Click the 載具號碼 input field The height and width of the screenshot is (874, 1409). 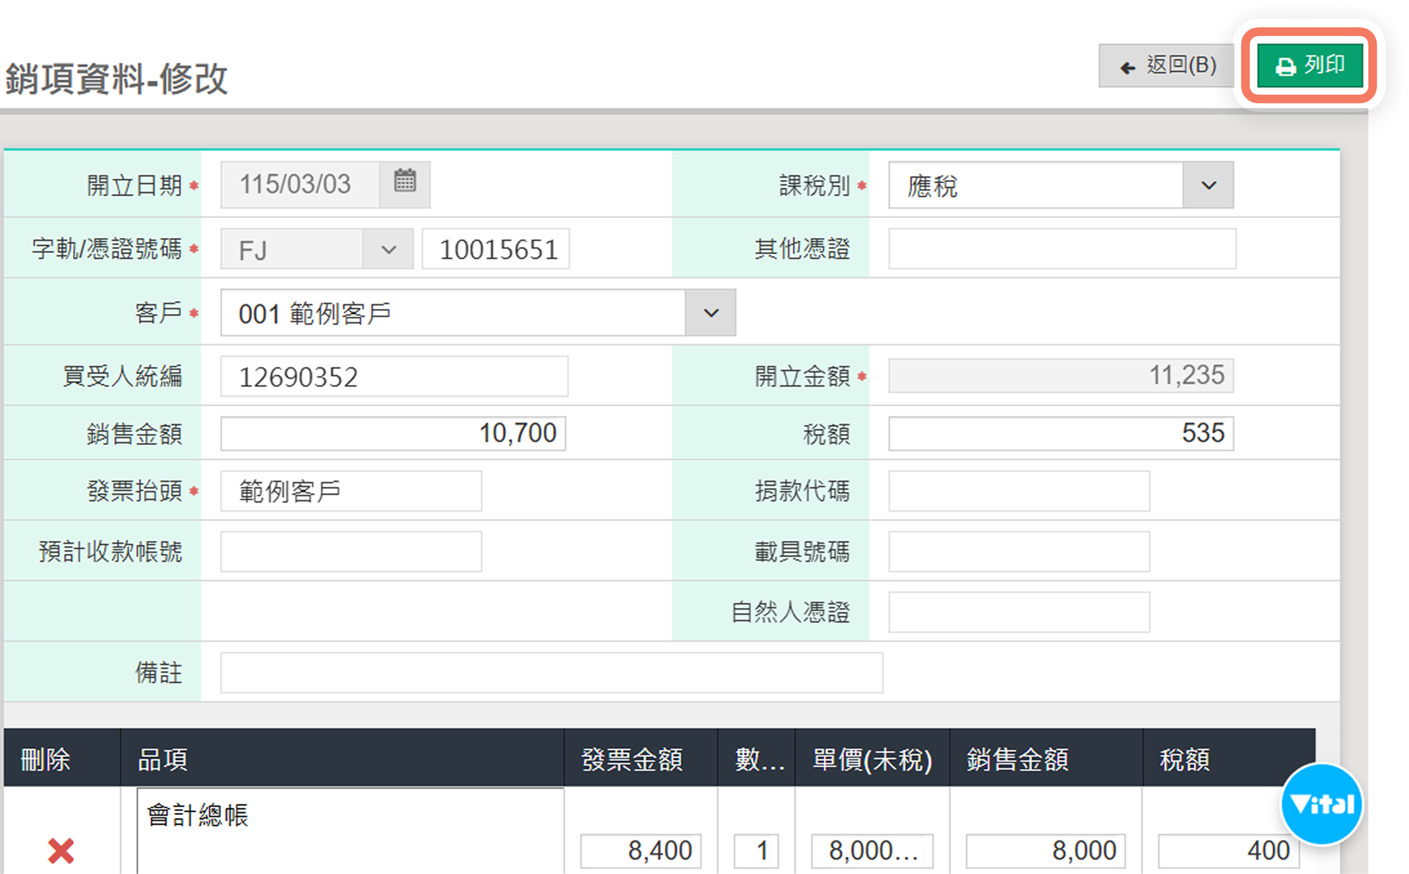point(1018,552)
